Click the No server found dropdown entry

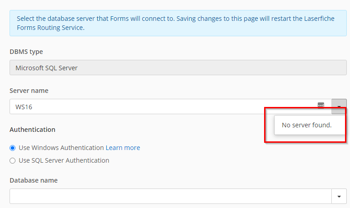[310, 125]
